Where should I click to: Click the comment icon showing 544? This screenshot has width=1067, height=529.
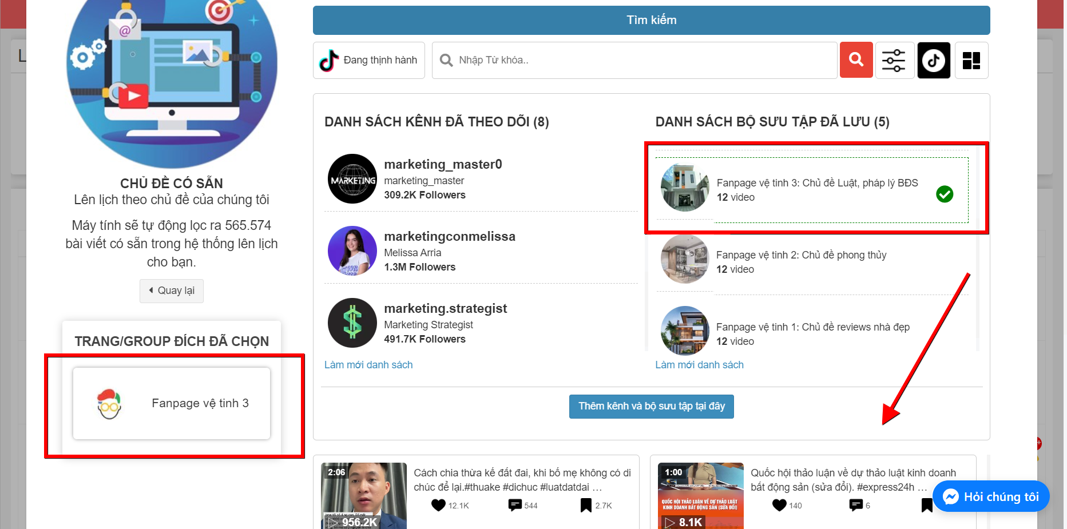(515, 505)
